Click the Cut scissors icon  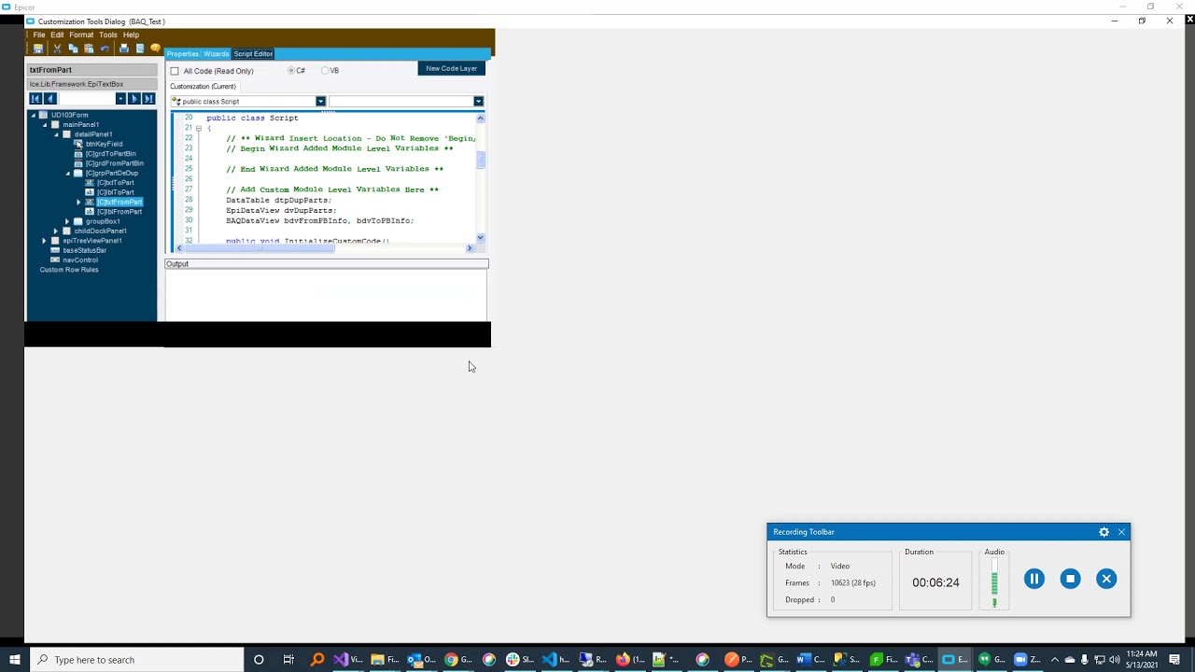57,49
